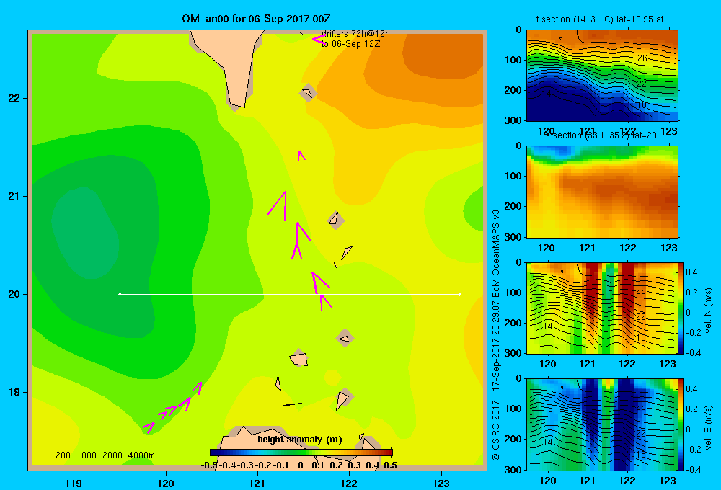Click the vel. E colorbar strip
The image size is (721, 490).
(x=681, y=424)
